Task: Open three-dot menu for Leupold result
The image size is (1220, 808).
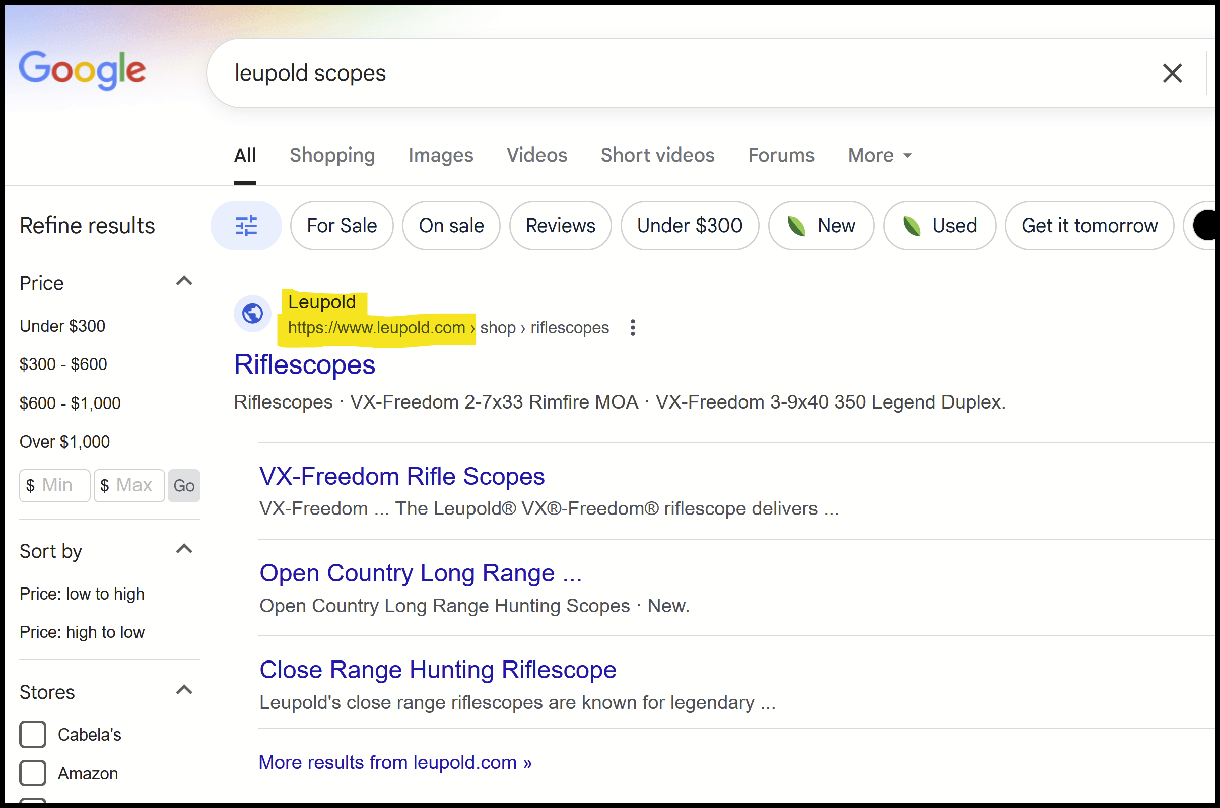Action: point(633,328)
